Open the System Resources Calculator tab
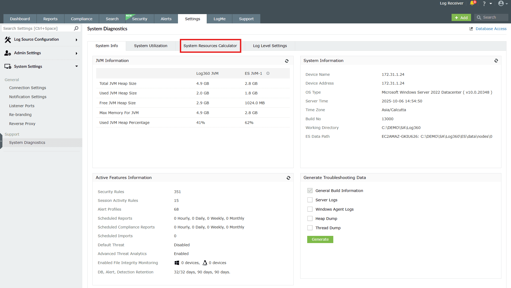The height and width of the screenshot is (288, 511). pyautogui.click(x=210, y=46)
